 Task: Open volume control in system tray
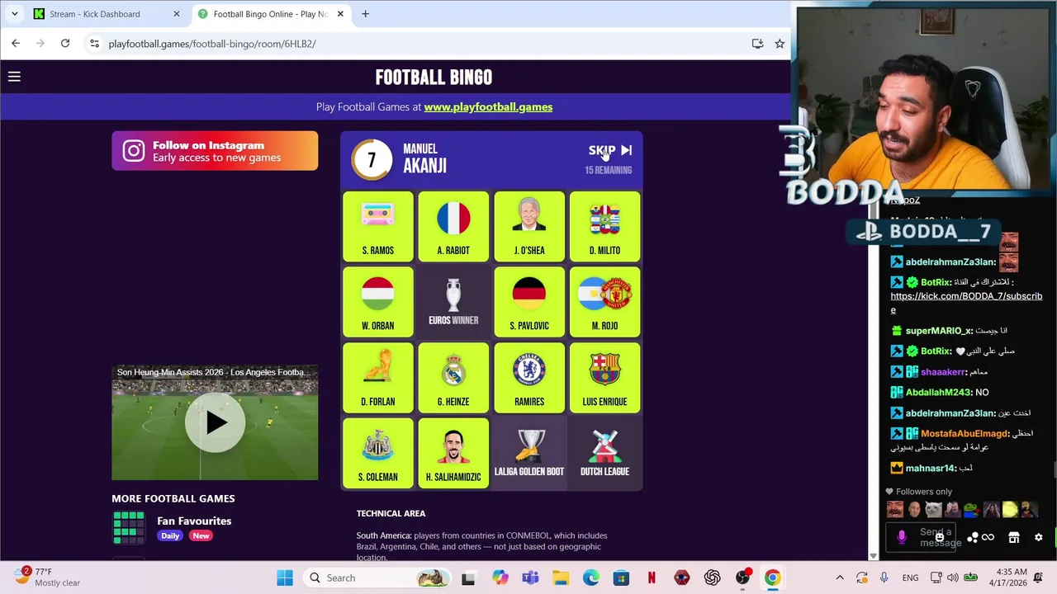click(x=952, y=577)
